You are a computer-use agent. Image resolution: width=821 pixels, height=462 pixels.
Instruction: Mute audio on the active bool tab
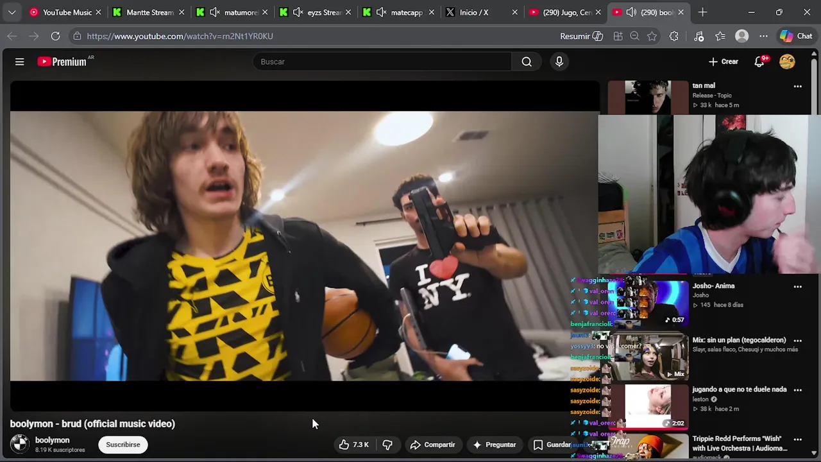(631, 12)
